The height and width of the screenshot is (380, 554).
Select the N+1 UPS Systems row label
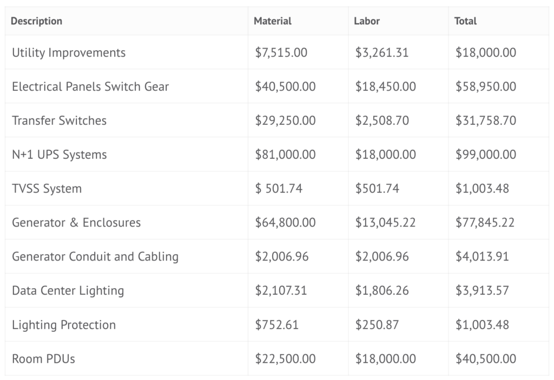tap(60, 155)
